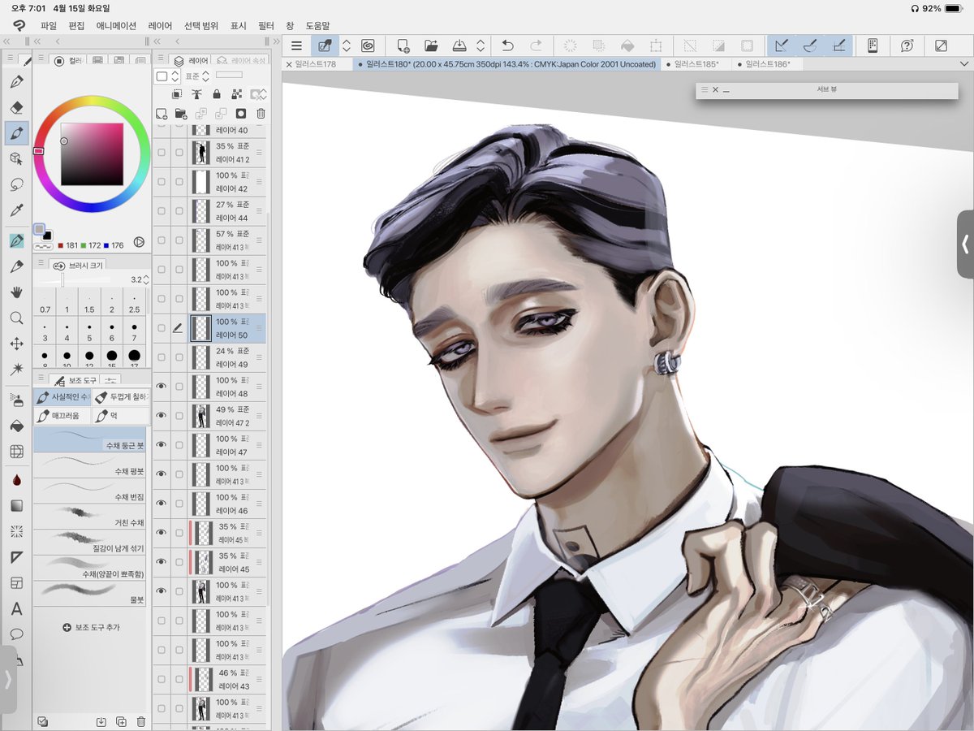The height and width of the screenshot is (731, 974).
Task: Hide layer 레이어 48 eye icon
Action: [x=162, y=387]
